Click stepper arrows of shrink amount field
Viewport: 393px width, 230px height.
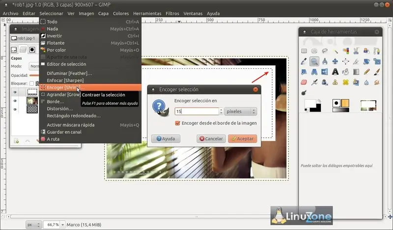point(221,112)
